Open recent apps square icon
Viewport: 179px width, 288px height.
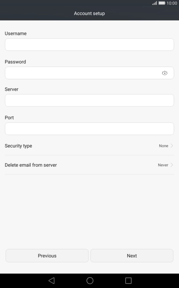[x=128, y=281]
